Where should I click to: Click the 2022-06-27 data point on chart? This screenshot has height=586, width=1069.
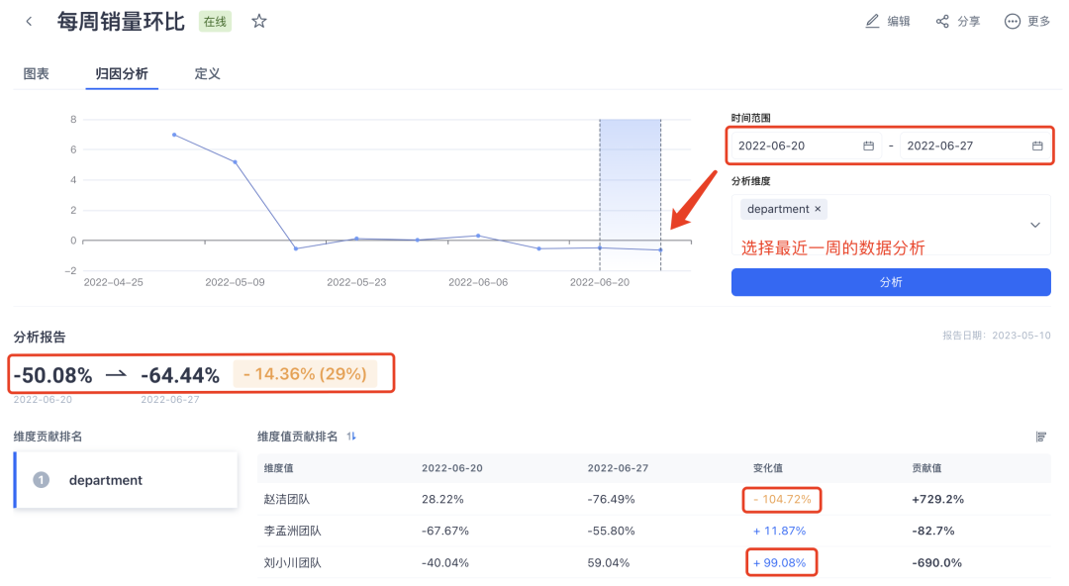coord(660,249)
